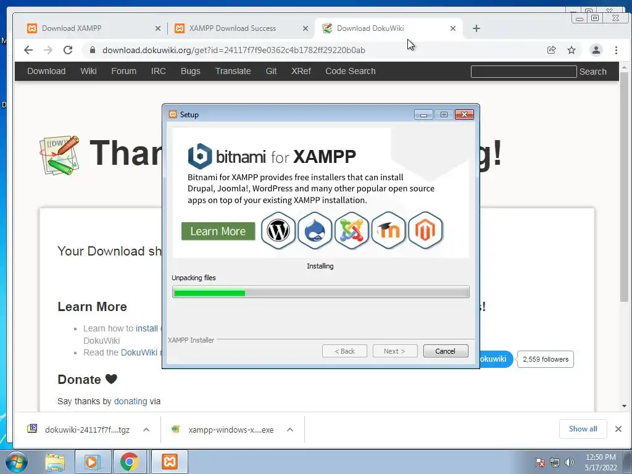Click the WordPress icon in the Bitnami banner
This screenshot has width=632, height=474.
278,231
